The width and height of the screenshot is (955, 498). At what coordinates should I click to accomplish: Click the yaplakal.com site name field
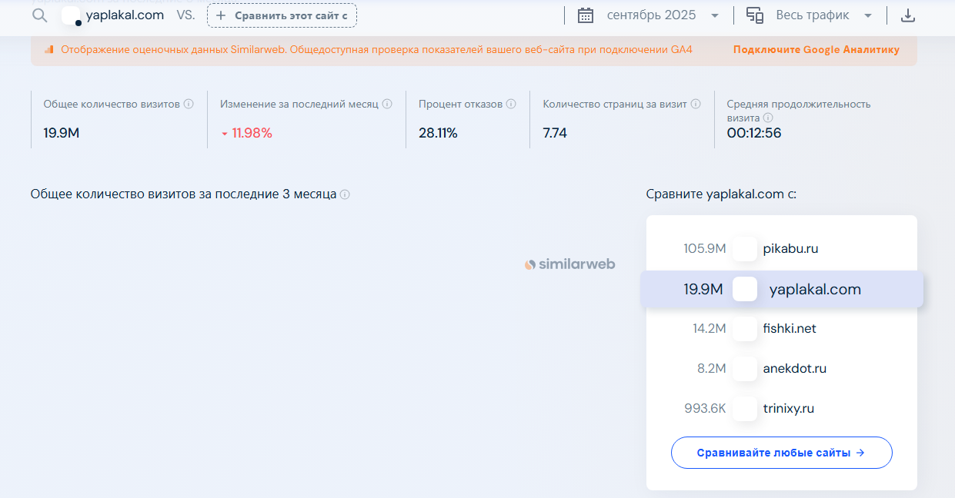[125, 15]
